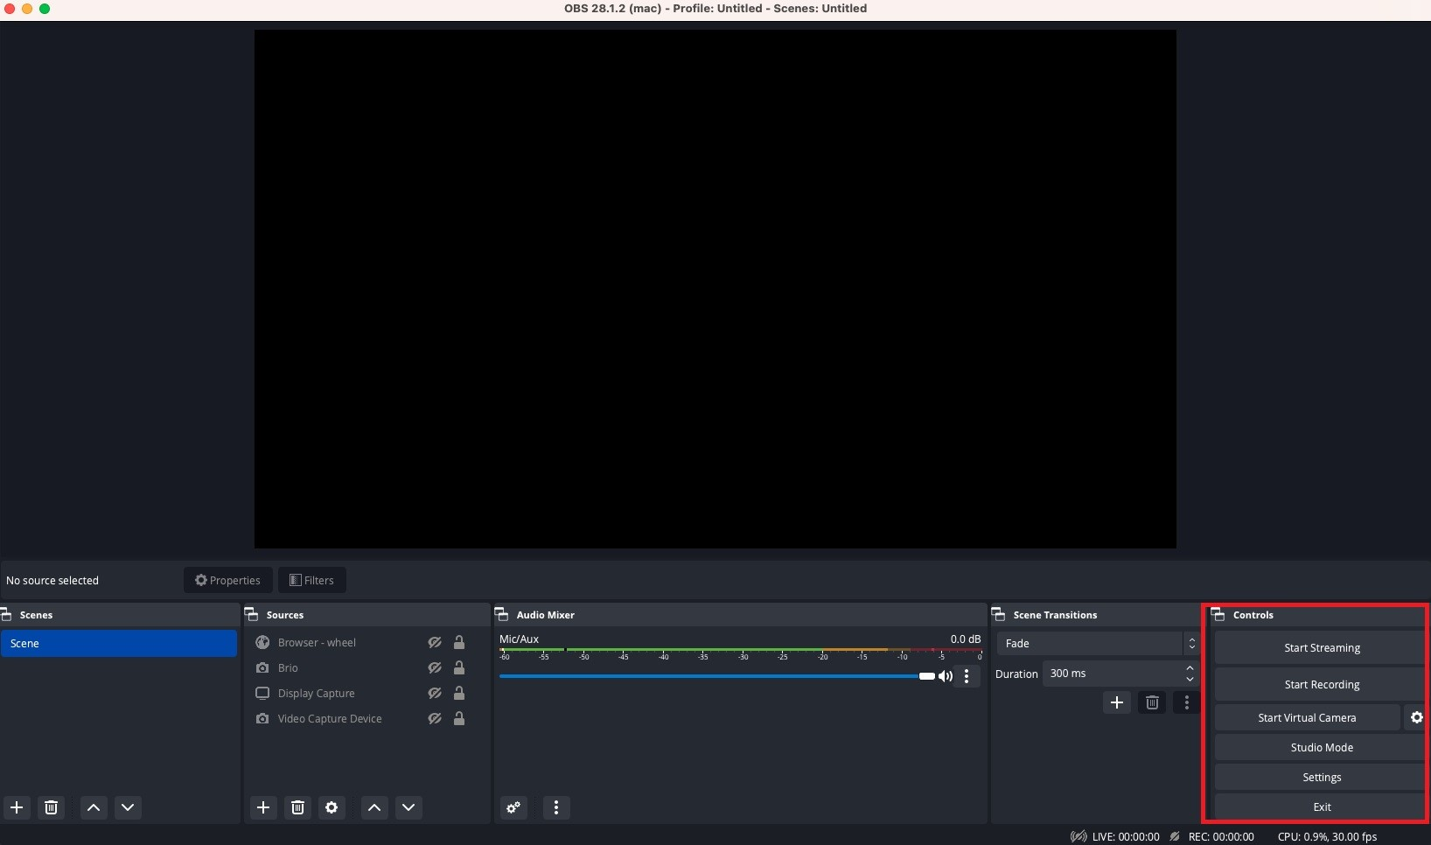Select the Video Capture Device source
Screen dimensions: 1431x845
click(x=330, y=719)
